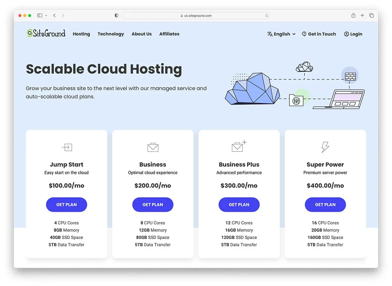
Task: Open the Hosting menu
Action: [x=81, y=34]
